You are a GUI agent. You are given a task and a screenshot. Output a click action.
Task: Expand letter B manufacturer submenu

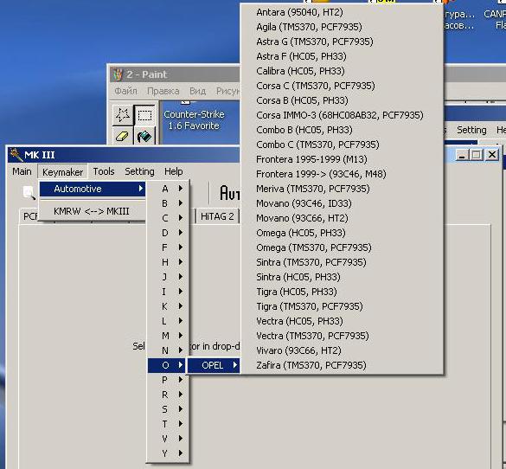coord(168,203)
